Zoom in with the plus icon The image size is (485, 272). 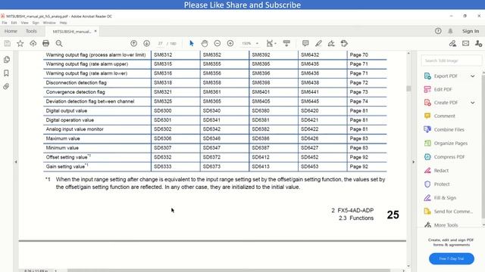click(x=230, y=44)
